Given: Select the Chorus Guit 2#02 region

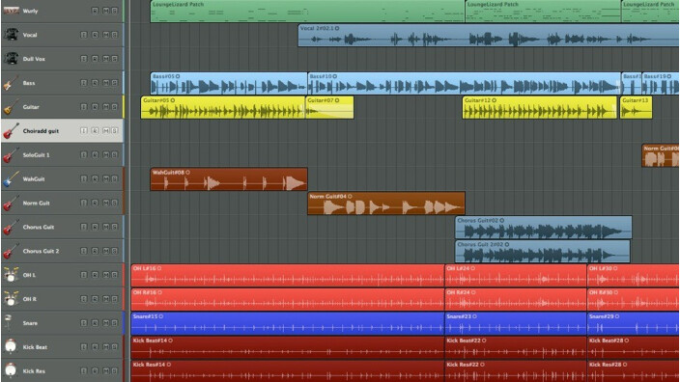Looking at the screenshot, I should click(543, 251).
